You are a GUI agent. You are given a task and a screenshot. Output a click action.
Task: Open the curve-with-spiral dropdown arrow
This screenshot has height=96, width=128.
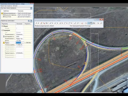coord(67,23)
